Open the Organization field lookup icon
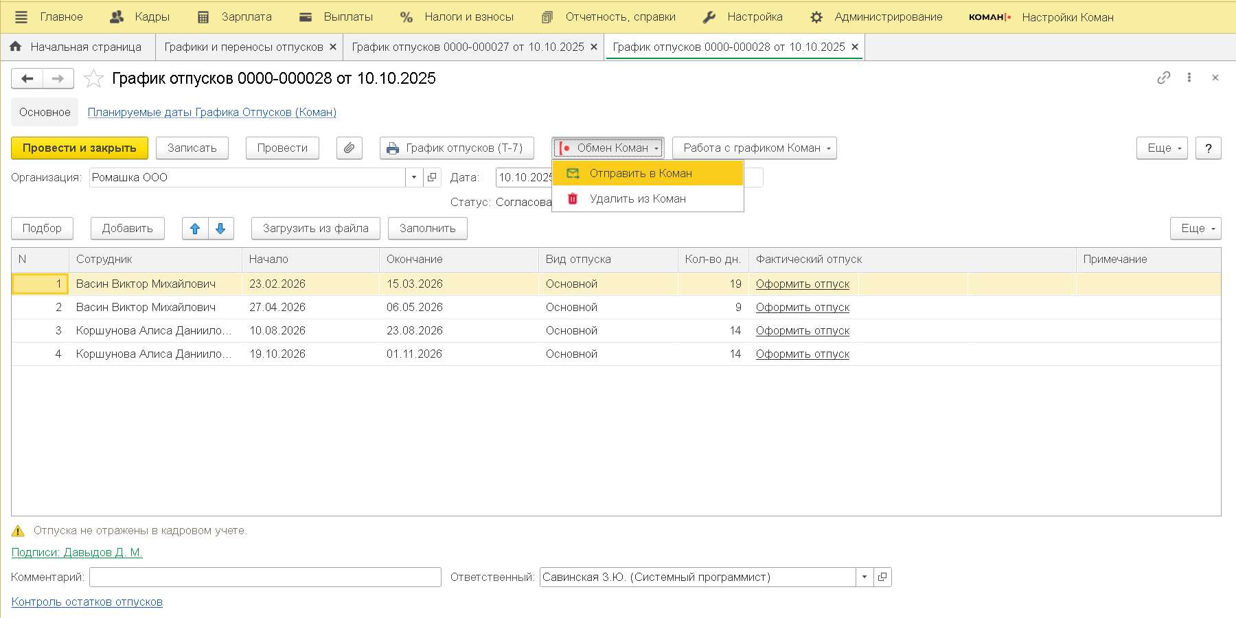 pos(432,178)
